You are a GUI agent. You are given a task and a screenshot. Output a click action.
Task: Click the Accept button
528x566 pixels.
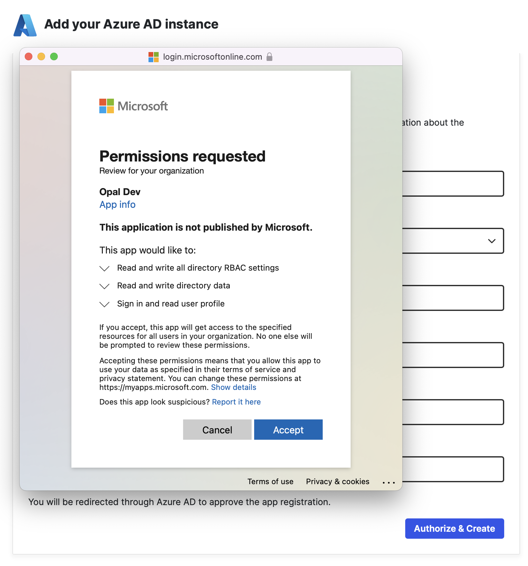pos(288,430)
